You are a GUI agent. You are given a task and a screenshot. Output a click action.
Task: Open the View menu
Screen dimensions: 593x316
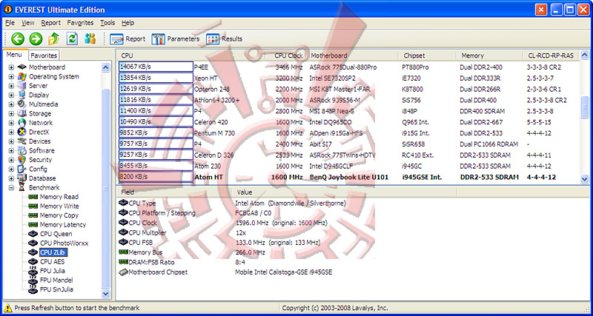(x=28, y=23)
